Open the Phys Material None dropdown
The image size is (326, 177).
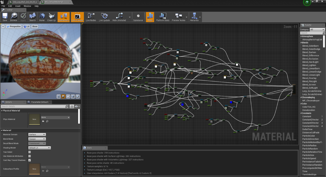click(x=55, y=117)
